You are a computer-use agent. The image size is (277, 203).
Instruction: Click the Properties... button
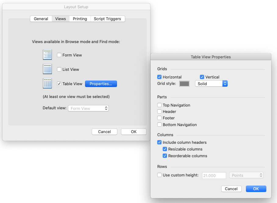coord(101,84)
